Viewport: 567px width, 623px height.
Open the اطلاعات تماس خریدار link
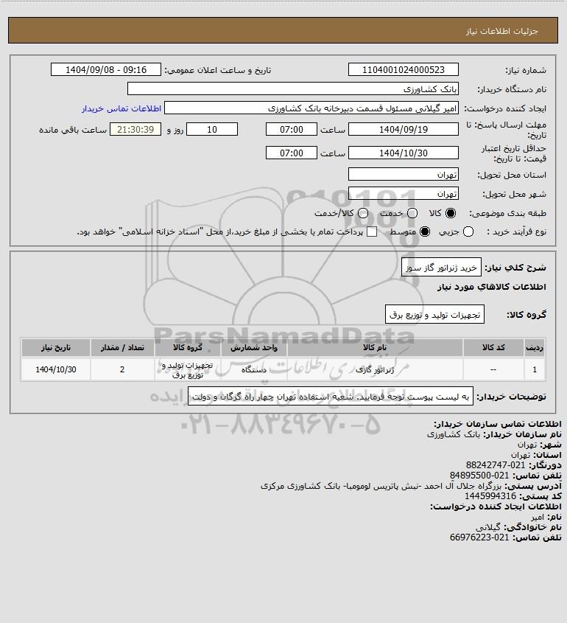click(x=121, y=108)
